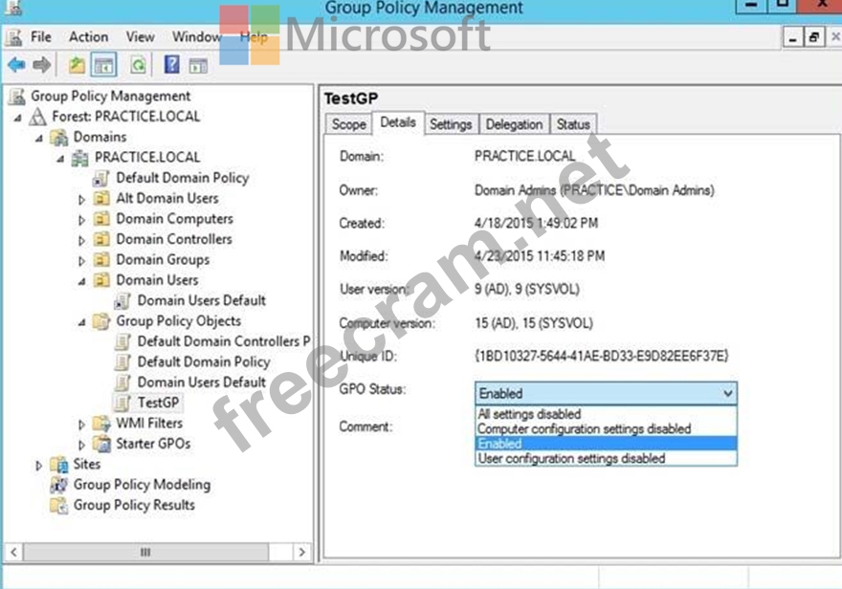
Task: Expand the Alt Domain Users node
Action: coord(81,200)
